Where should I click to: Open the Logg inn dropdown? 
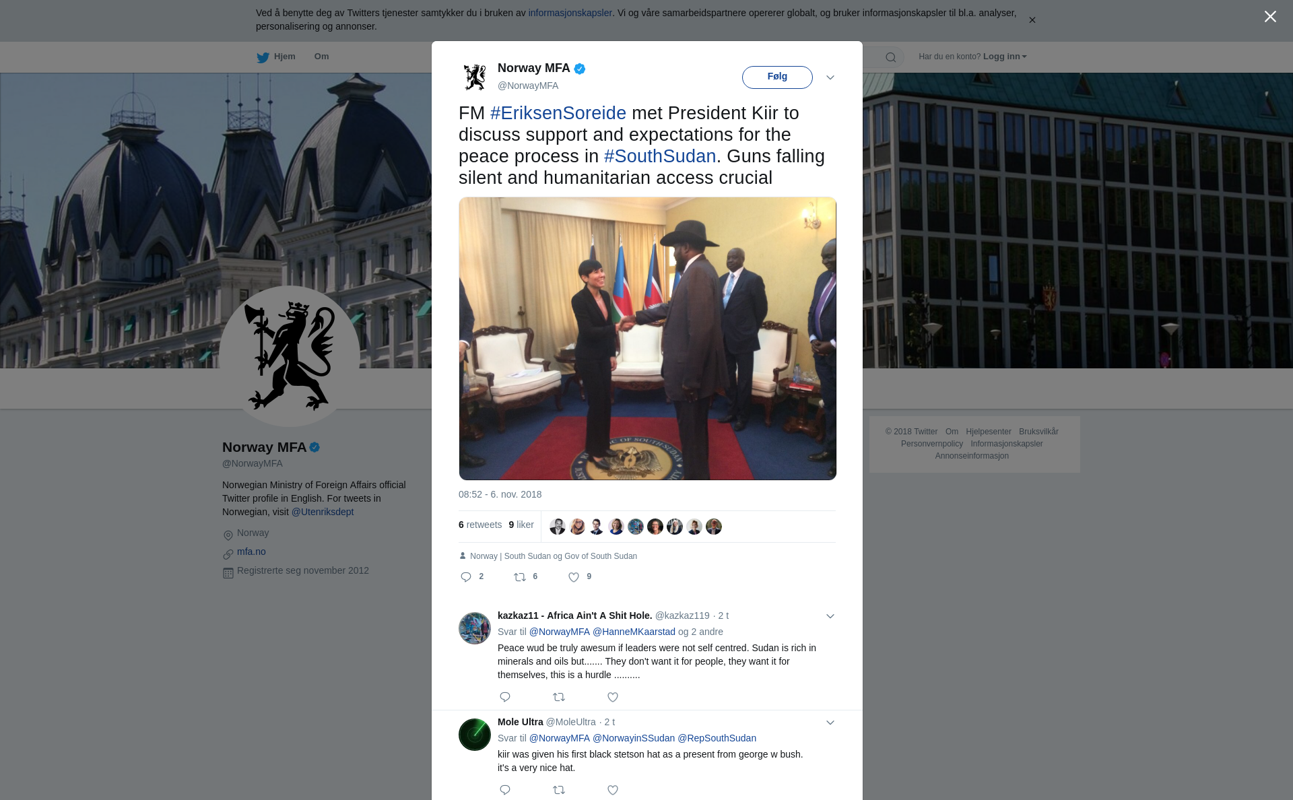1005,57
